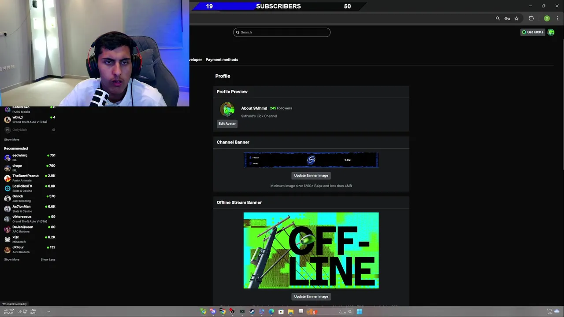
Task: Open TheBurntPeanut's avatar icon
Action: [7, 178]
